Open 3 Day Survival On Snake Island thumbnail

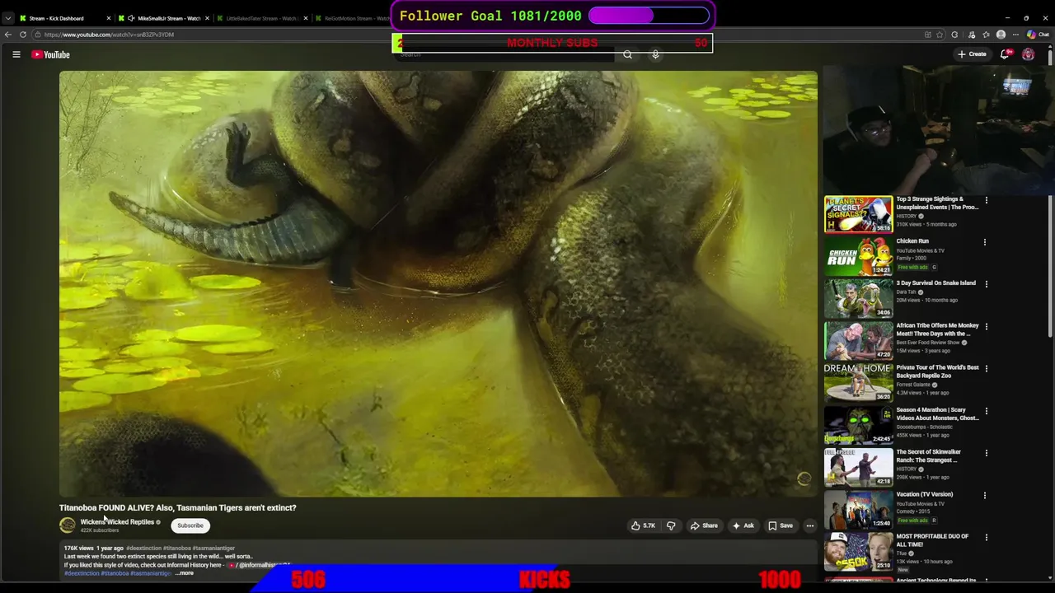click(x=858, y=298)
